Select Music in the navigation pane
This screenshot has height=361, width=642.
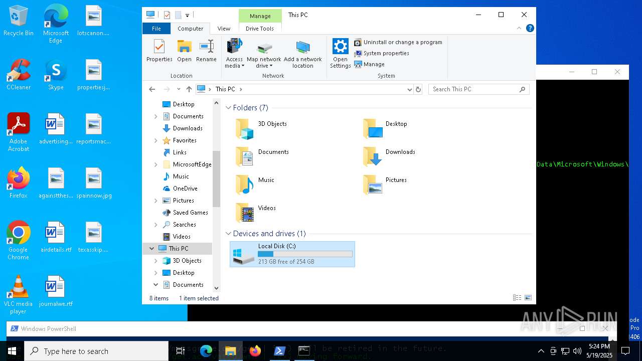pyautogui.click(x=181, y=176)
